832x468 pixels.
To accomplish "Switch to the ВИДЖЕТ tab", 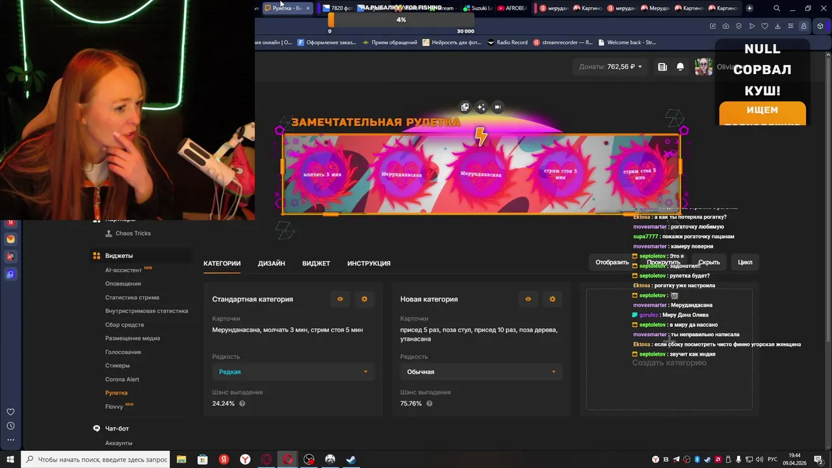I will coord(316,263).
